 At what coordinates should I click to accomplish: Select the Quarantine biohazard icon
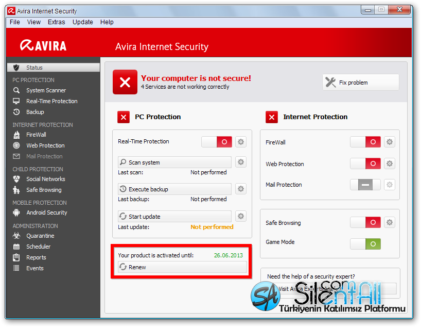[16, 236]
